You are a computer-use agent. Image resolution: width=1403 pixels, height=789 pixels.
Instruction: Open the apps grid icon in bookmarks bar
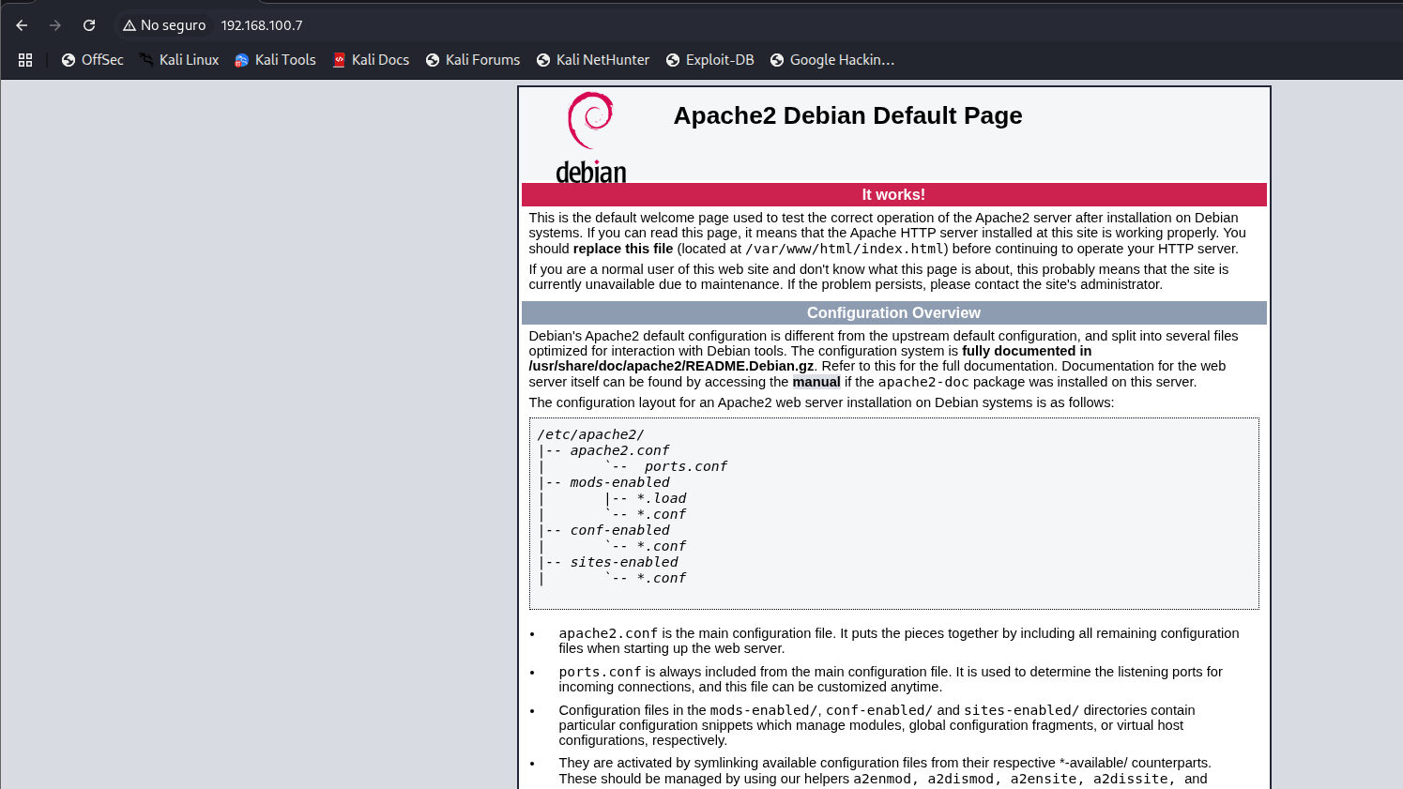[x=25, y=60]
